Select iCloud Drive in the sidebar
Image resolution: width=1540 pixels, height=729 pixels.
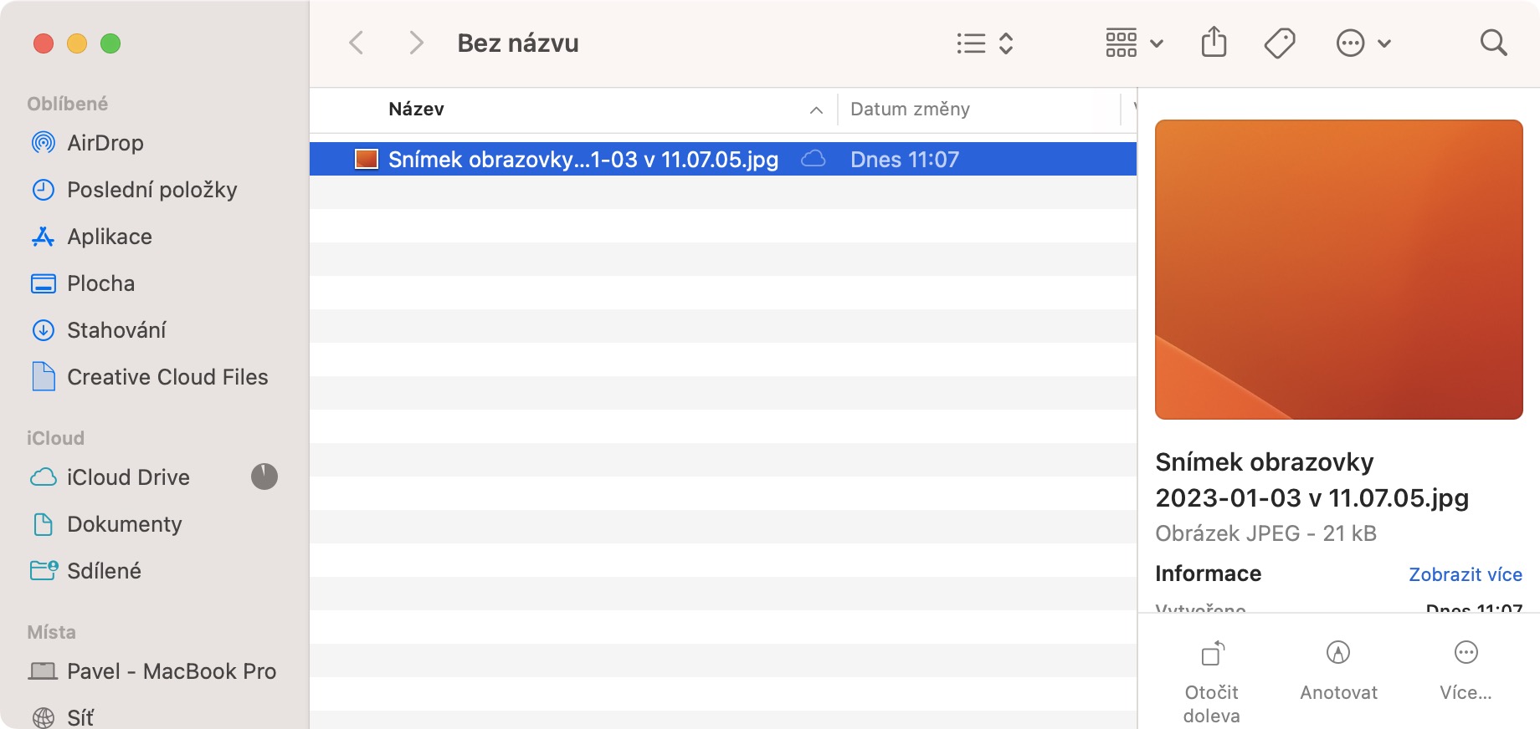click(128, 477)
